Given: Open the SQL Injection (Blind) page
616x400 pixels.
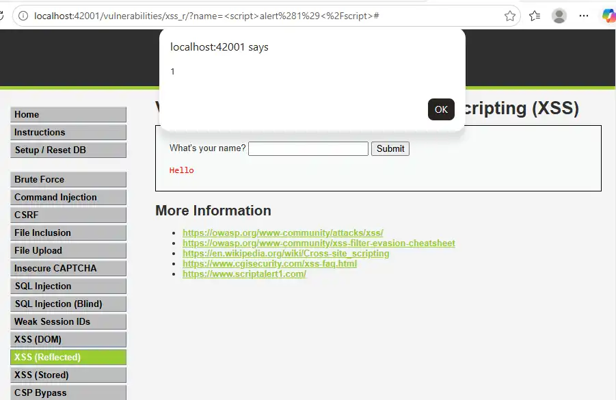Looking at the screenshot, I should [68, 304].
